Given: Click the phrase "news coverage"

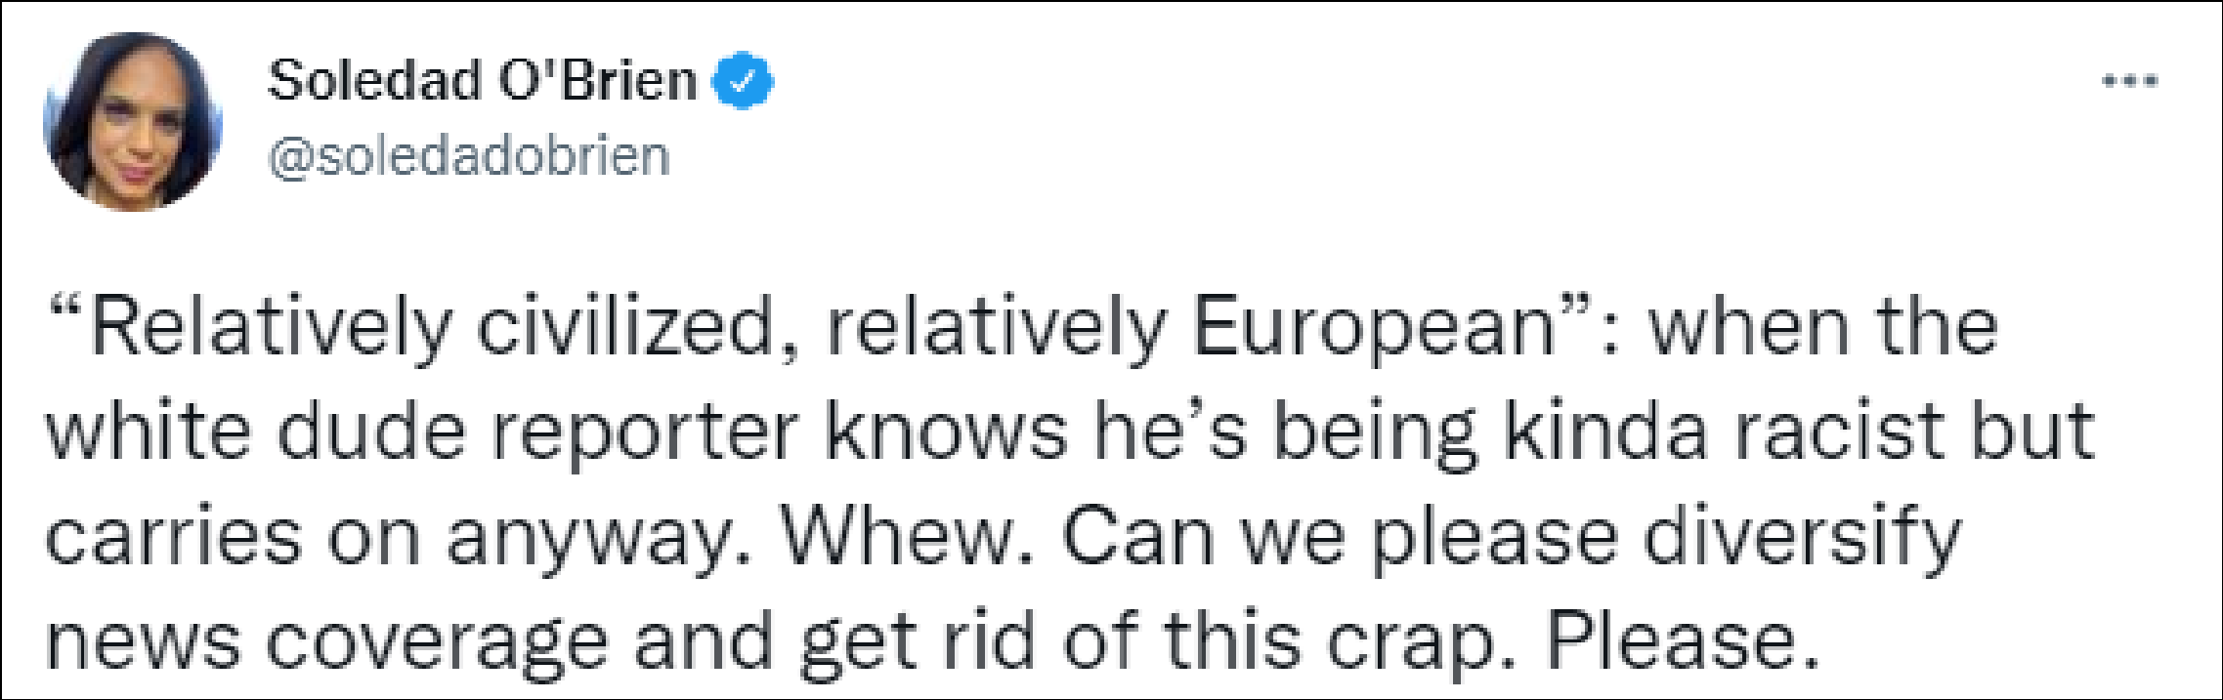Looking at the screenshot, I should tap(327, 642).
